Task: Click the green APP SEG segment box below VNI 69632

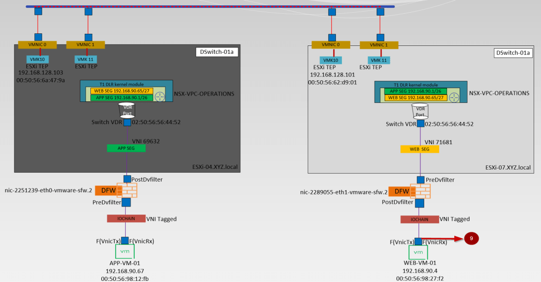Action: 126,148
